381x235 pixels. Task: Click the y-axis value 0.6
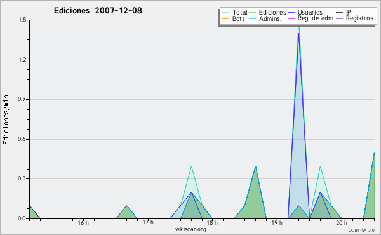tap(22, 139)
